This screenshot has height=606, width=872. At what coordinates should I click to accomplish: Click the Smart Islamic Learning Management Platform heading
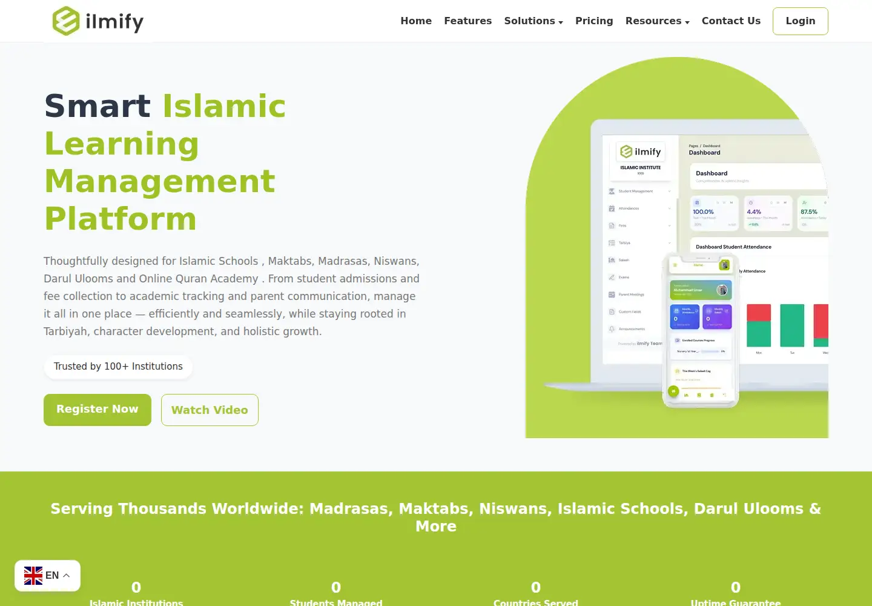coord(165,162)
